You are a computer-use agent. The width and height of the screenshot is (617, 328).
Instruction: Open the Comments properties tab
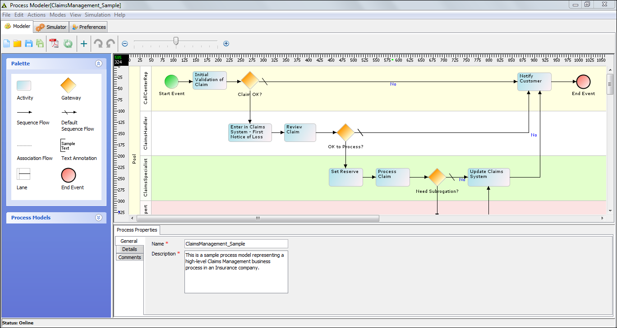coord(129,257)
